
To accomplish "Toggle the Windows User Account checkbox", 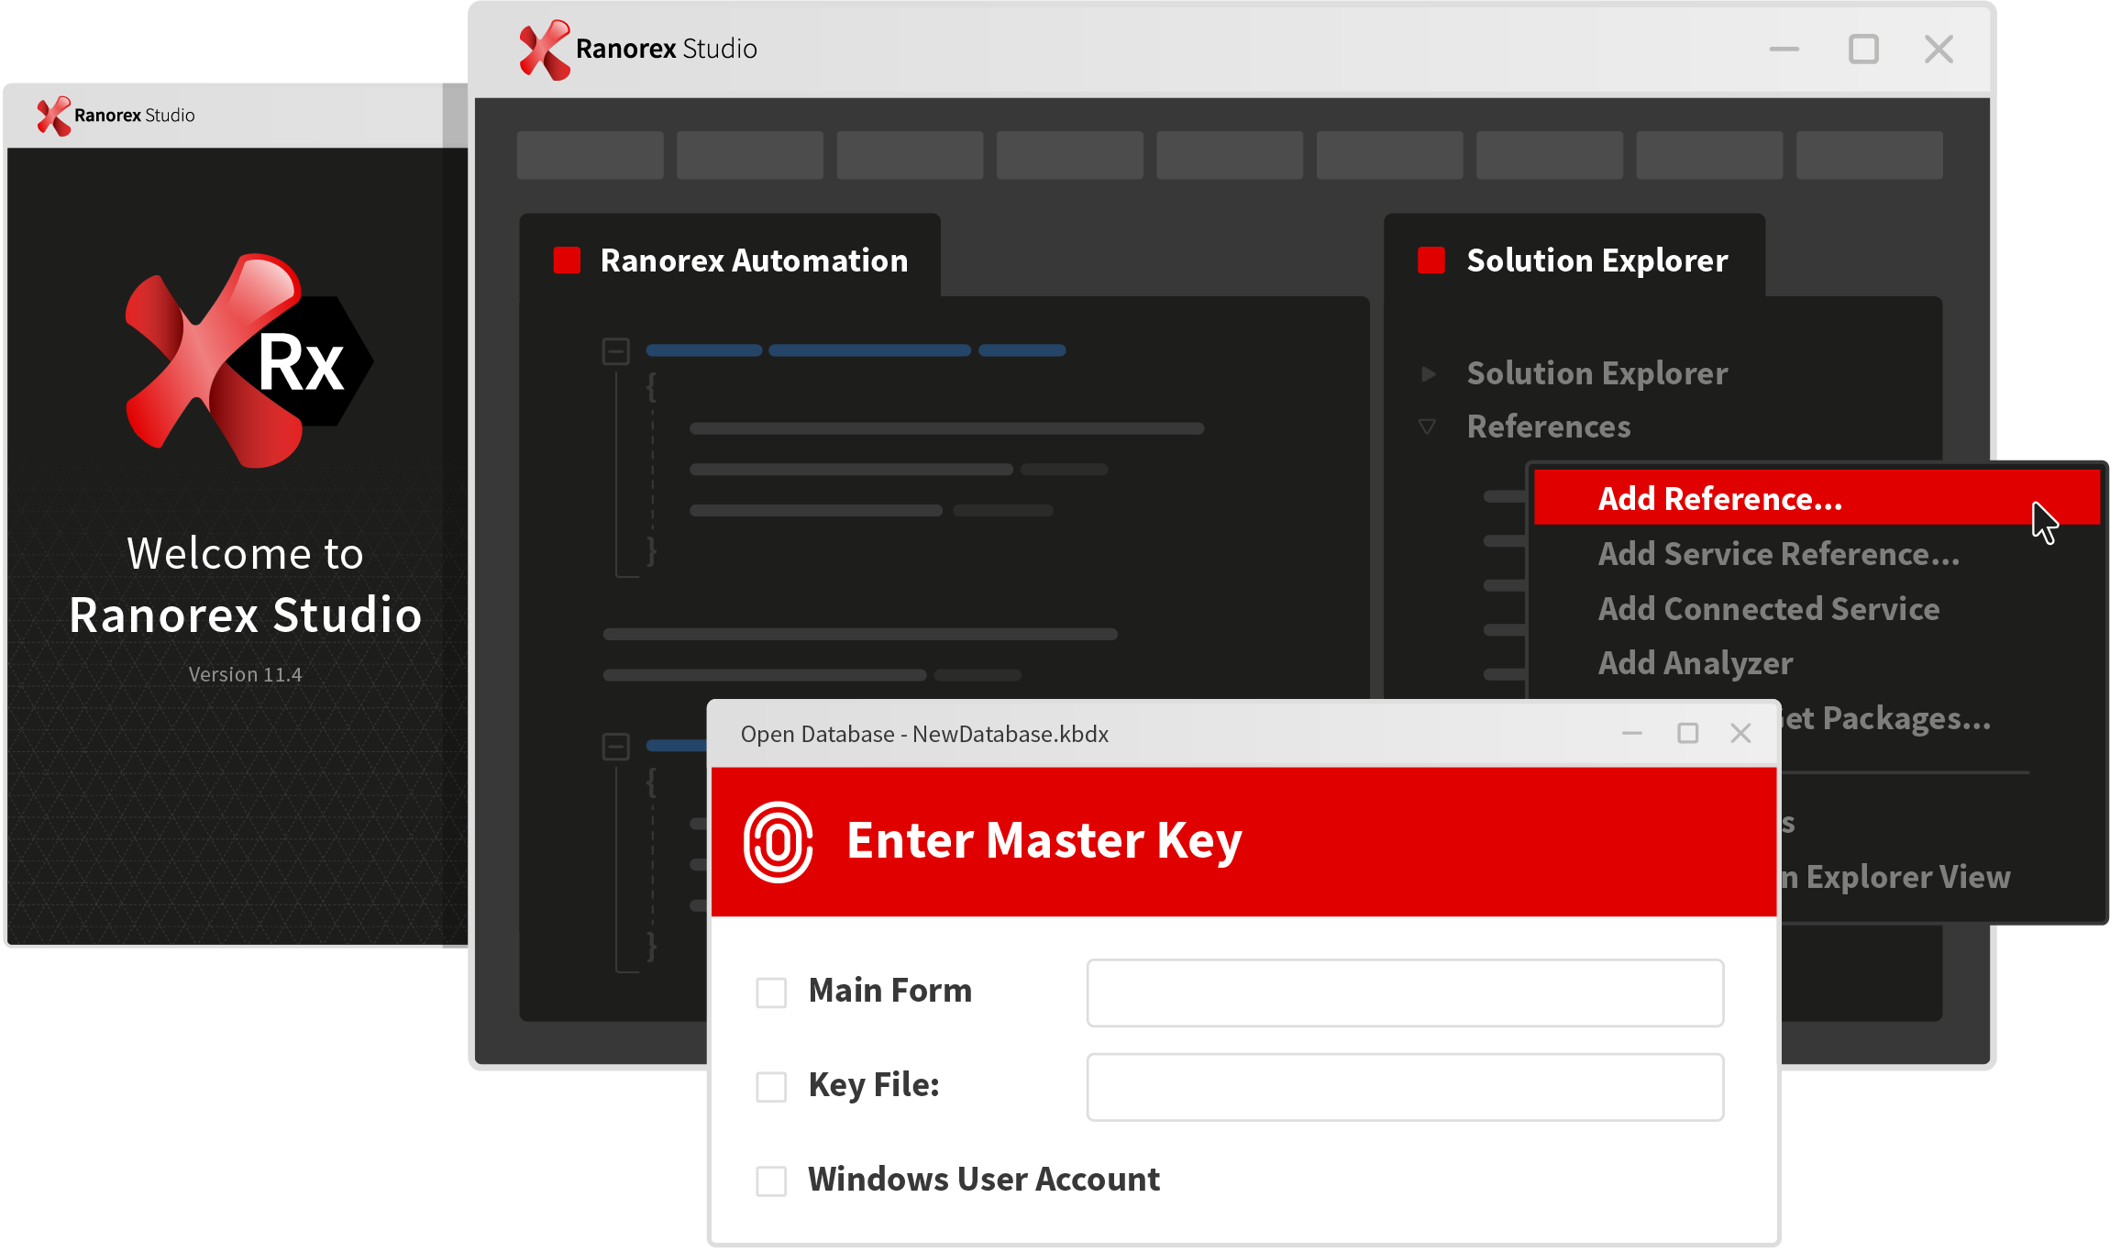I will [x=771, y=1181].
